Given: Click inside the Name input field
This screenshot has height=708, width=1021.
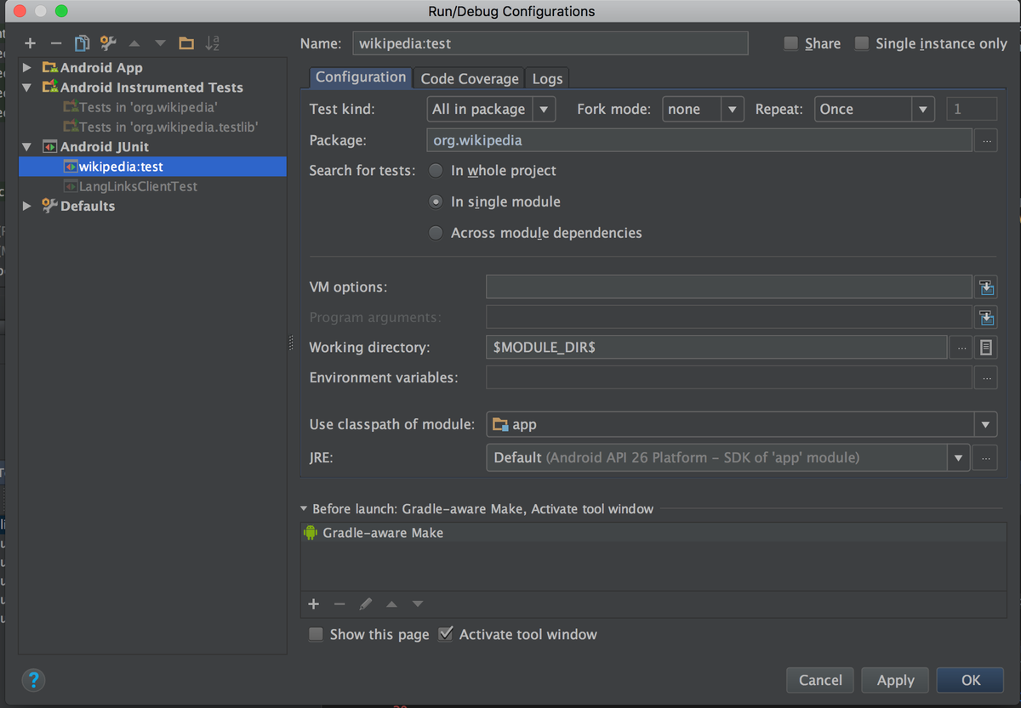Looking at the screenshot, I should (549, 42).
